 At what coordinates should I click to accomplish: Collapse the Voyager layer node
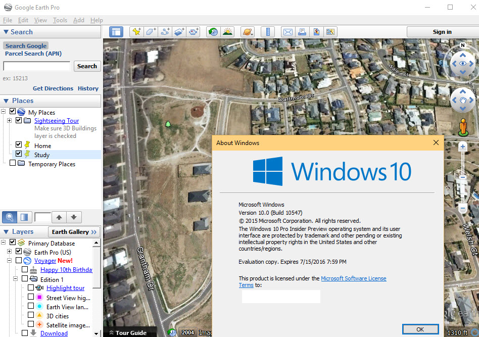click(x=10, y=261)
